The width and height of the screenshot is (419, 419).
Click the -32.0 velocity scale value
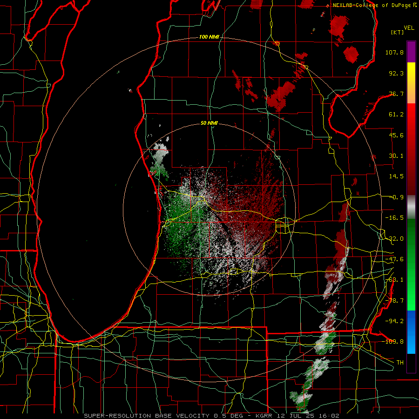pyautogui.click(x=394, y=239)
